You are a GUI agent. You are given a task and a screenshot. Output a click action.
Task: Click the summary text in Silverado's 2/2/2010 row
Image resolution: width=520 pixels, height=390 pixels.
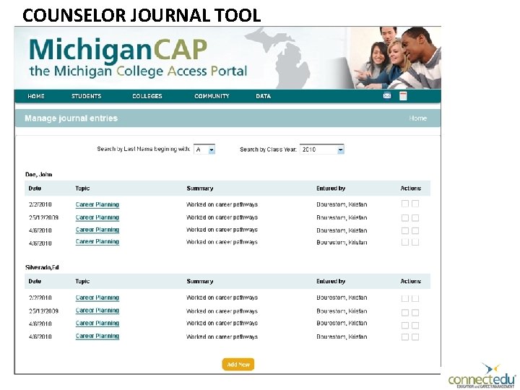(222, 298)
